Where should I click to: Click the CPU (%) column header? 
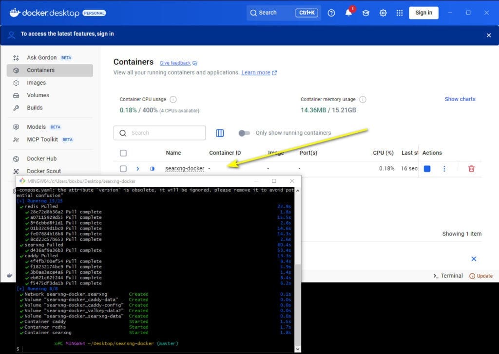(x=383, y=153)
